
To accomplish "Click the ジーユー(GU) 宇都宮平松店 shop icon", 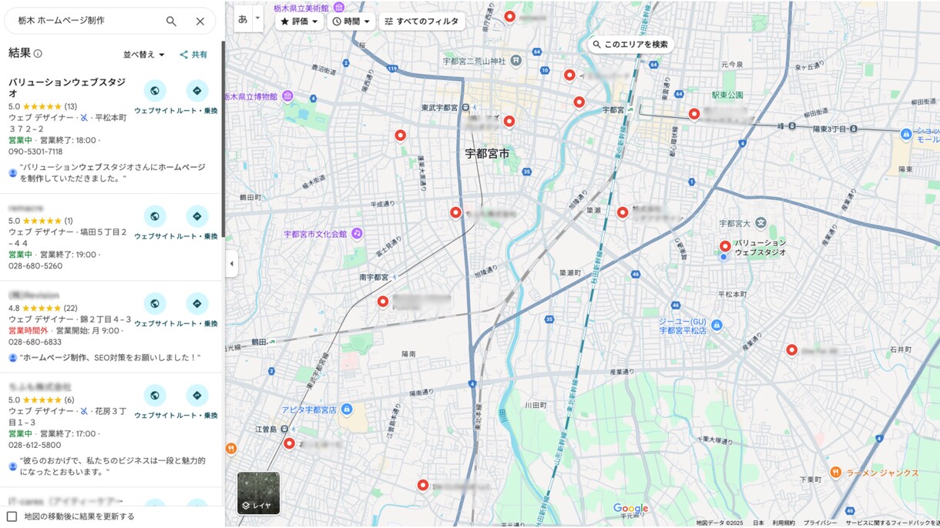I will (717, 325).
